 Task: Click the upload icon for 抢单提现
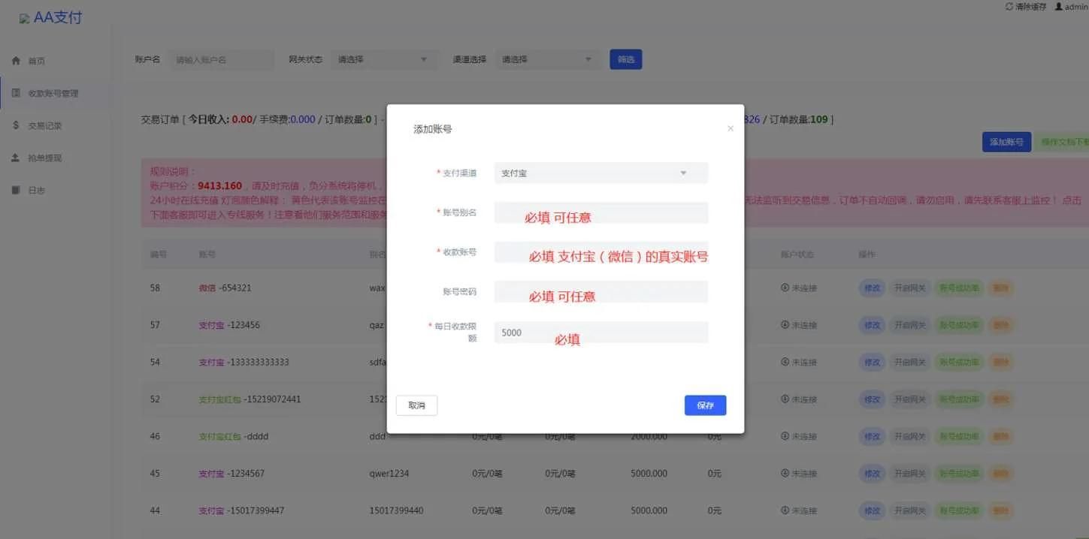click(x=16, y=158)
